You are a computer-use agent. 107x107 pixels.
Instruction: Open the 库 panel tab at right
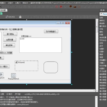[103, 10]
